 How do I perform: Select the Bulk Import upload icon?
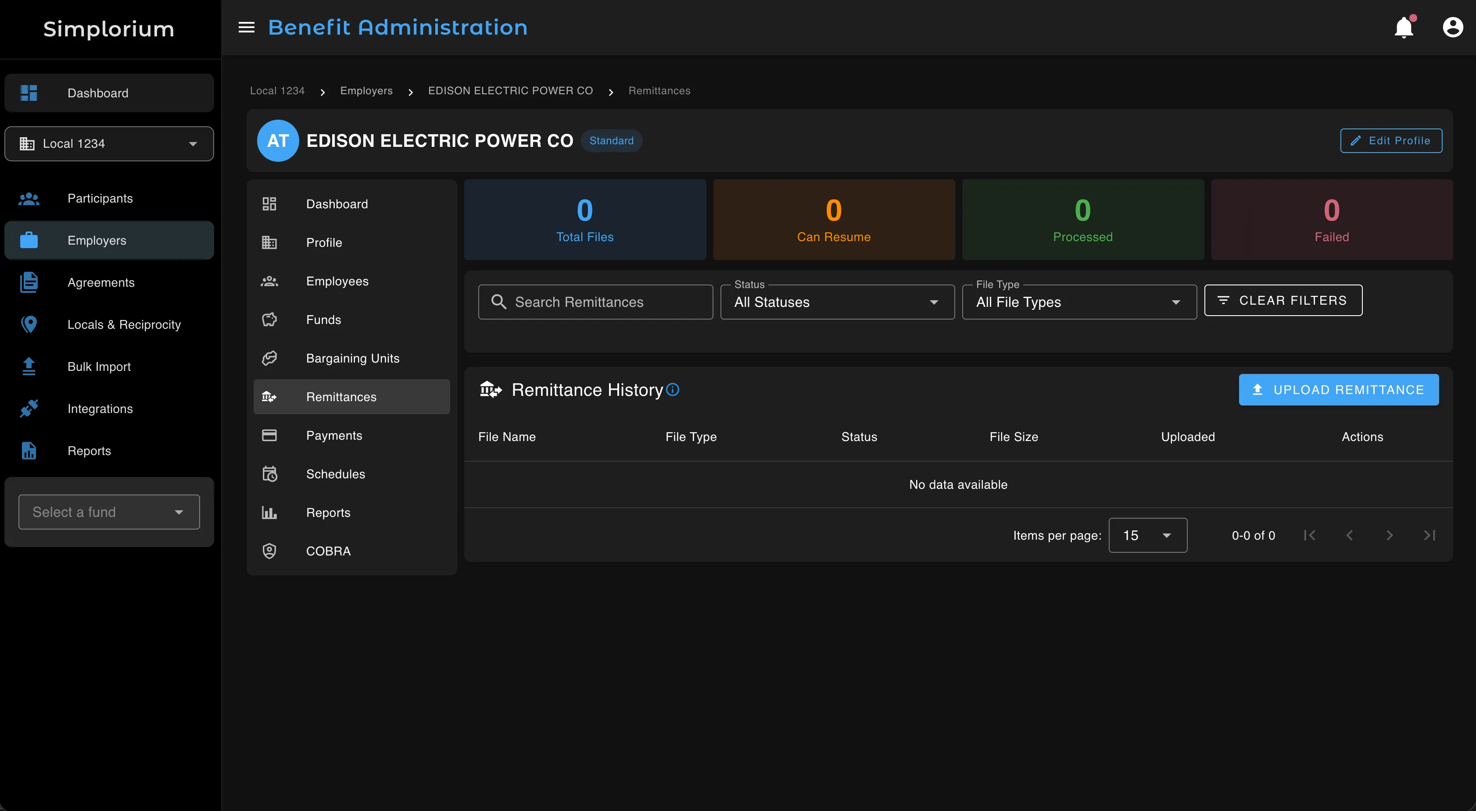pyautogui.click(x=29, y=366)
